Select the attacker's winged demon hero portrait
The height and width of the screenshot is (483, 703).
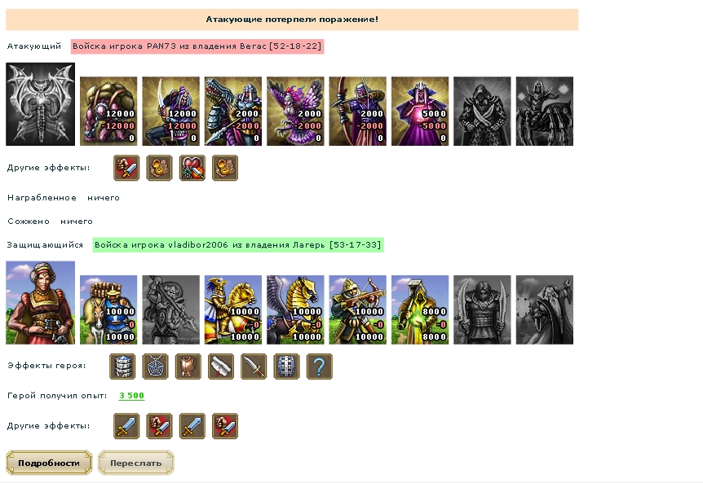point(40,104)
